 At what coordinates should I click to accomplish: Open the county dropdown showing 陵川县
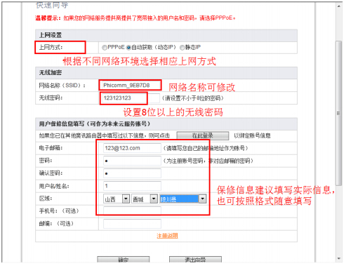[x=182, y=199]
